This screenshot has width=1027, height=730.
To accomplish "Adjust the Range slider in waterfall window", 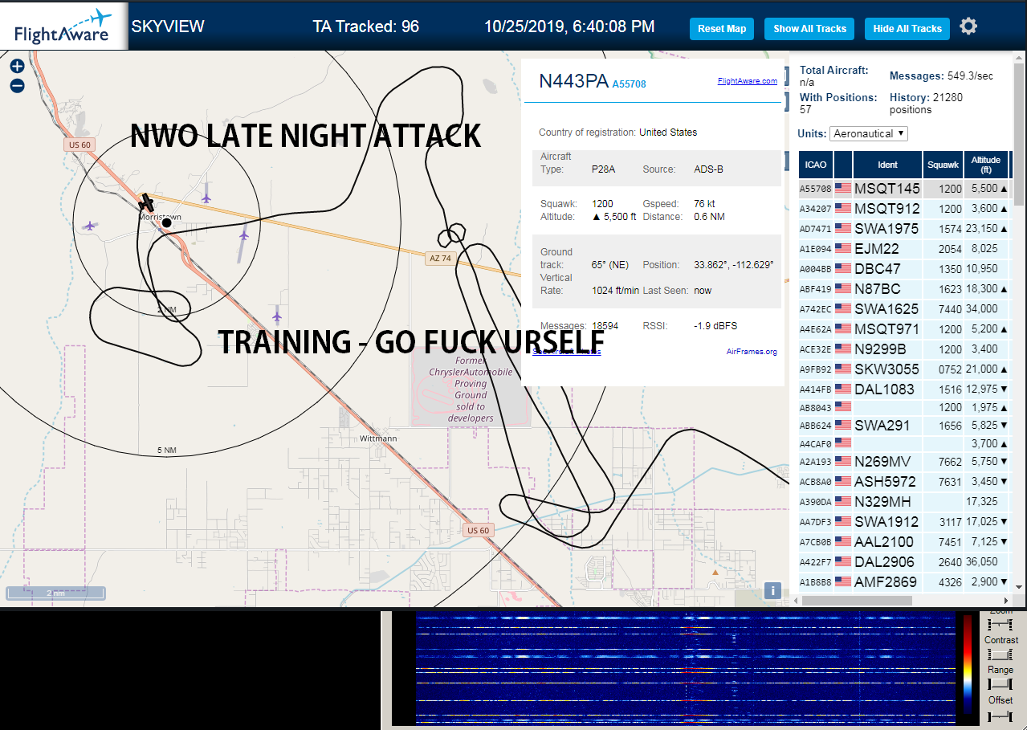I will click(x=1001, y=684).
